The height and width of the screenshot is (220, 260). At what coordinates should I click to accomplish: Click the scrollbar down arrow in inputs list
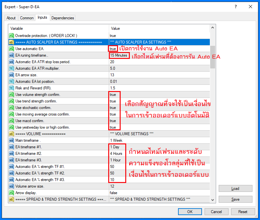[213, 200]
